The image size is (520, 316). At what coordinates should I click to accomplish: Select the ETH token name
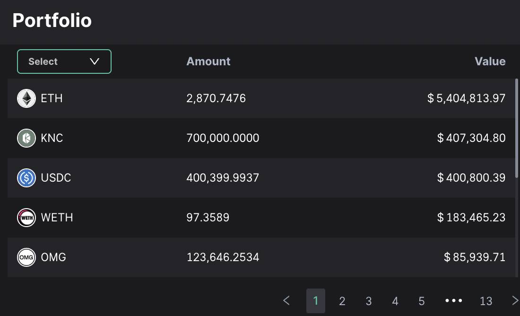click(x=52, y=98)
